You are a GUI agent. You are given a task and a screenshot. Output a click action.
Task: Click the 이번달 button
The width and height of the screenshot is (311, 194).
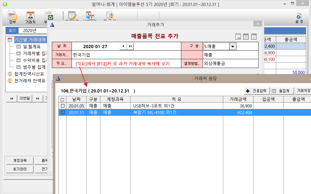tap(25, 98)
